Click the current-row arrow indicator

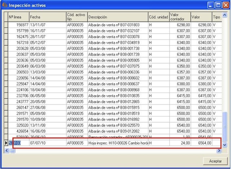coord(5,143)
